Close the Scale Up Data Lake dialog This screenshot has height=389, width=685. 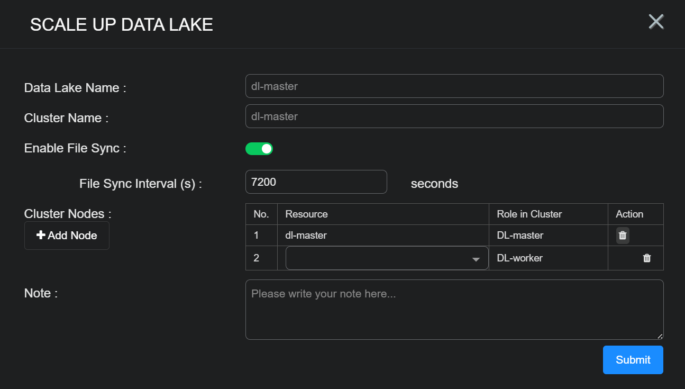656,22
